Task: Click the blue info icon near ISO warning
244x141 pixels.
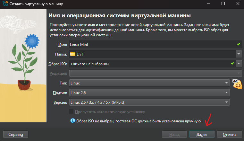Action: coord(72,121)
